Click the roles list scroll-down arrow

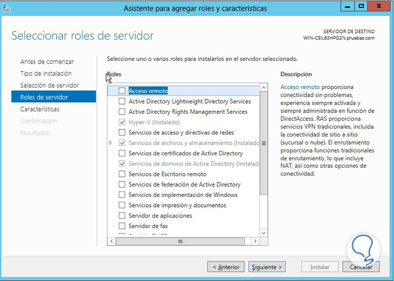[264, 232]
